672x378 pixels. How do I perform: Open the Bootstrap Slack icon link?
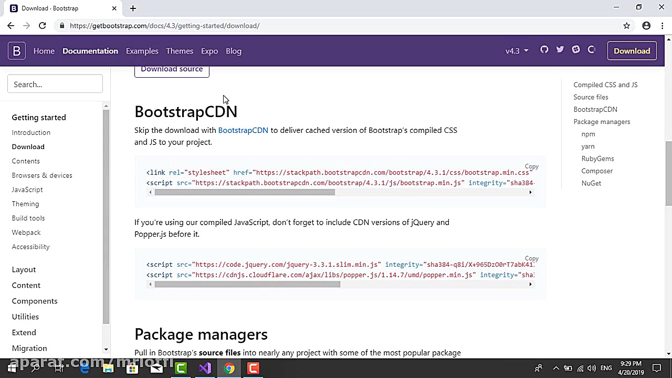pos(576,50)
